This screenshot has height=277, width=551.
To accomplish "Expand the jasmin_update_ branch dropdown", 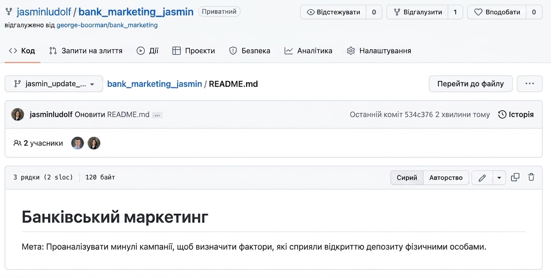I will point(54,84).
